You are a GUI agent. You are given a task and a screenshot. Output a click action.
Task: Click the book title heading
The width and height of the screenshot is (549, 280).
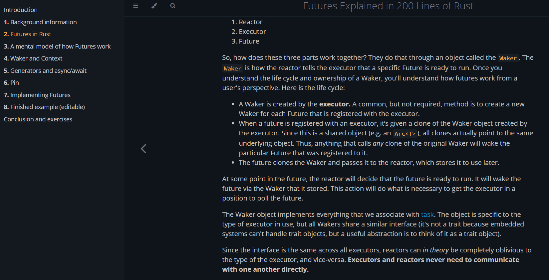pyautogui.click(x=388, y=6)
